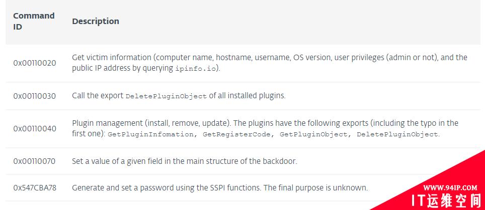Image resolution: width=485 pixels, height=210 pixels.
Task: Click the Command ID column header
Action: tap(34, 21)
